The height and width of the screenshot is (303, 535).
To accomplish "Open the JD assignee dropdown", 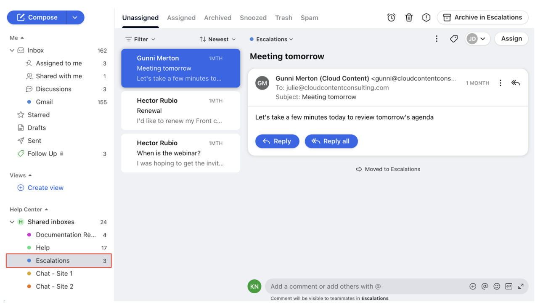I will coord(477,39).
